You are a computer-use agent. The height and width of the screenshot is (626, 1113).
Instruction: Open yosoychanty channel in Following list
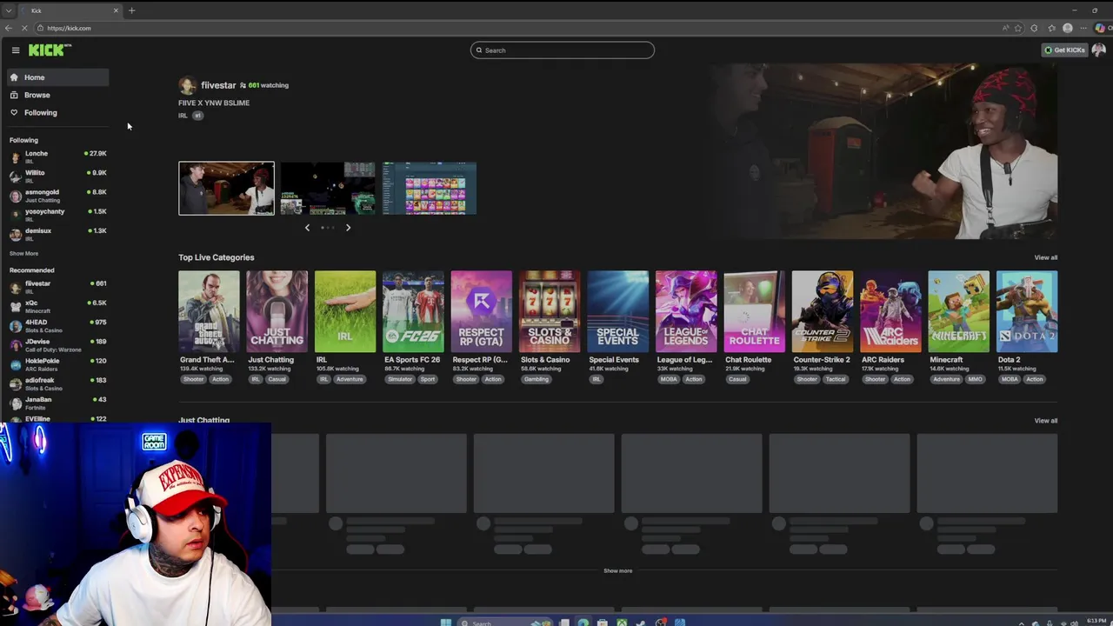point(57,215)
